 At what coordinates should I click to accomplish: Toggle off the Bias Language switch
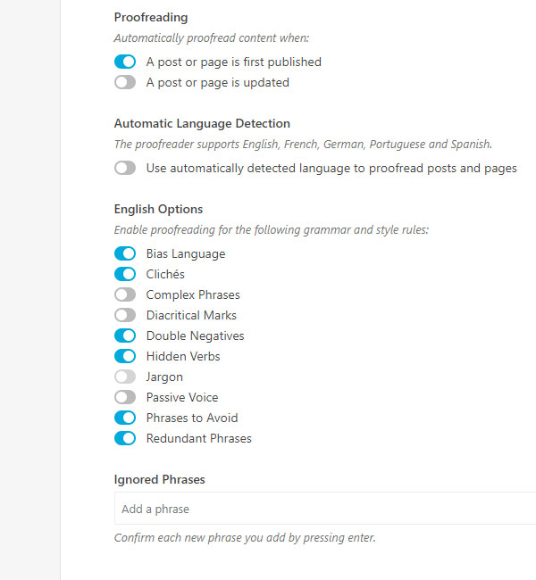pyautogui.click(x=125, y=254)
